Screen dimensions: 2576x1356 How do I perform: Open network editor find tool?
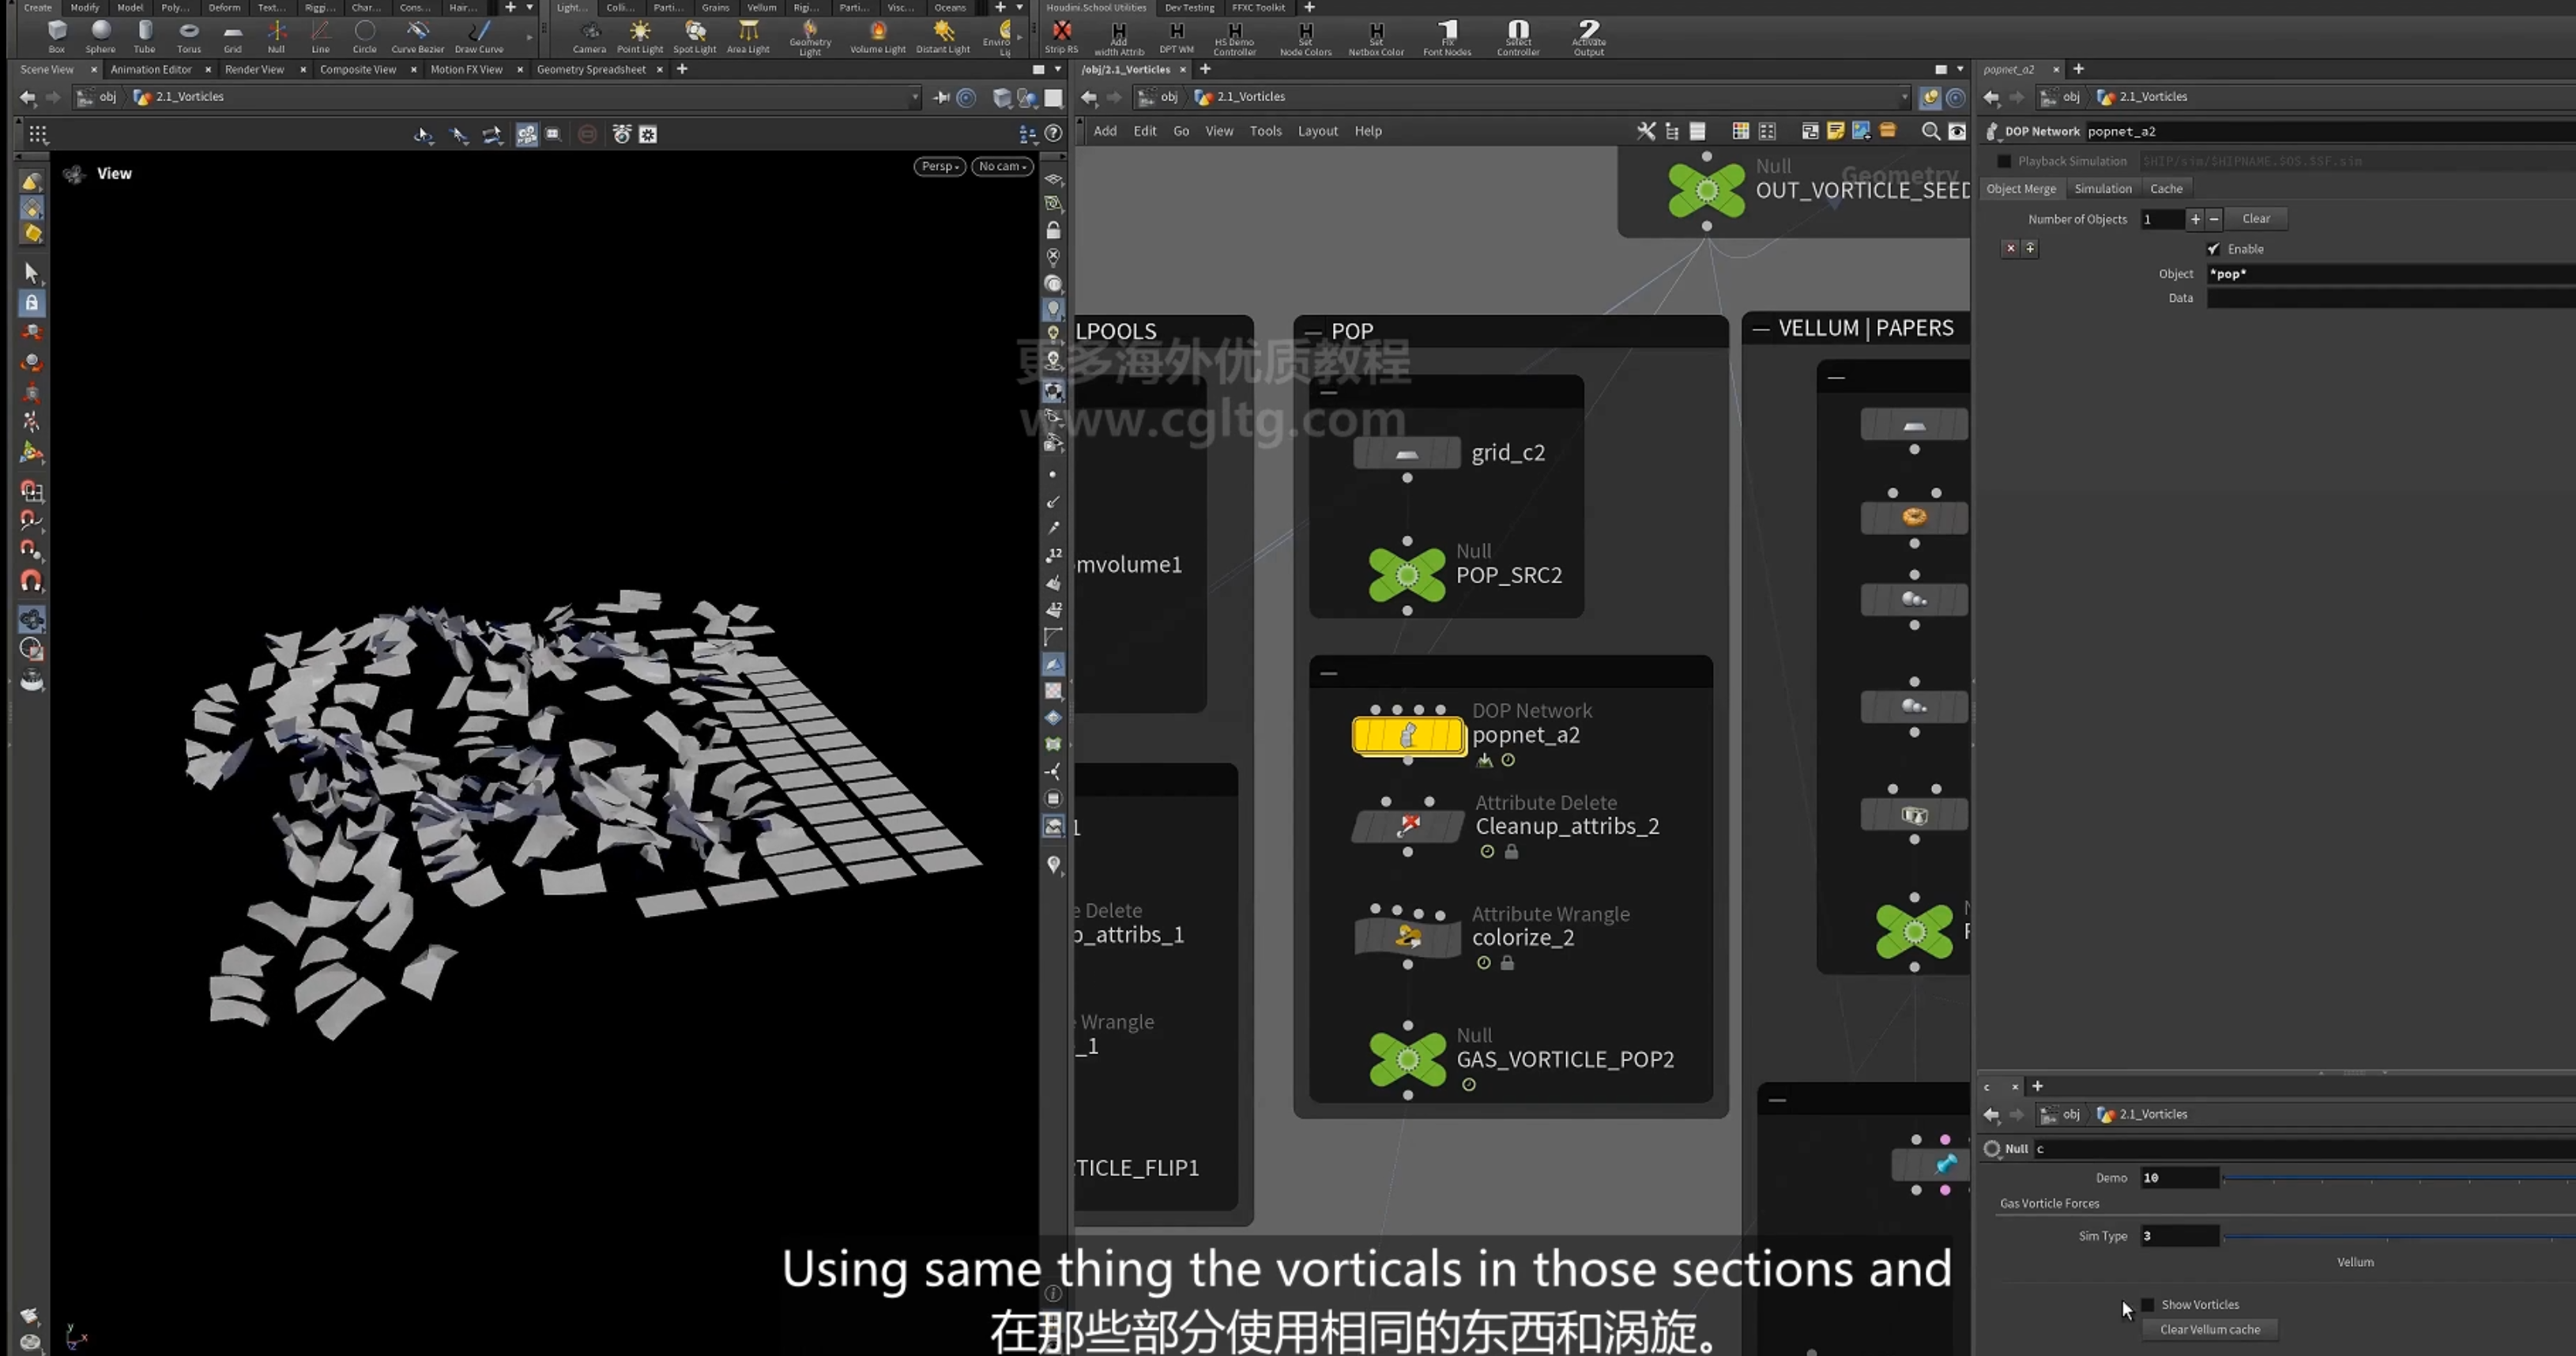coord(1931,131)
